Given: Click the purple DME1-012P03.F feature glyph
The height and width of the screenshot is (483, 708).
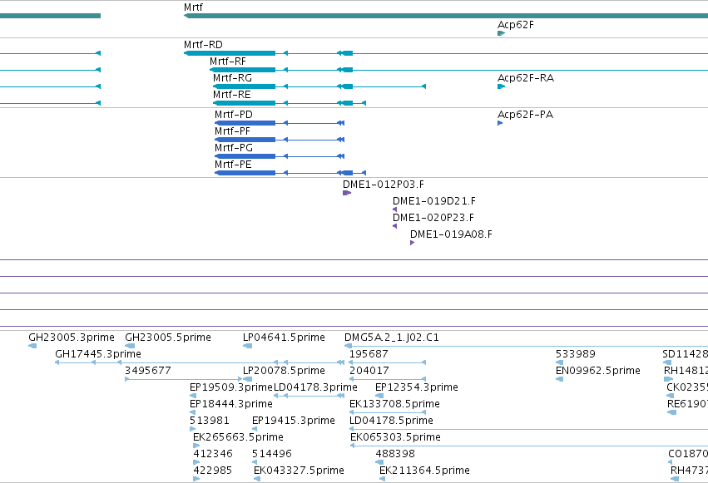Looking at the screenshot, I should point(347,193).
